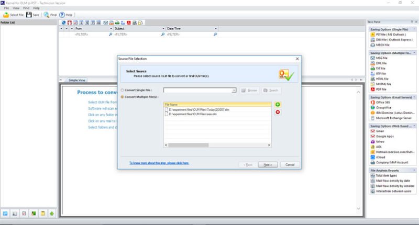Choose IBM Domino (Lotus Domino) option
This screenshot has width=419, height=225.
coord(392,113)
